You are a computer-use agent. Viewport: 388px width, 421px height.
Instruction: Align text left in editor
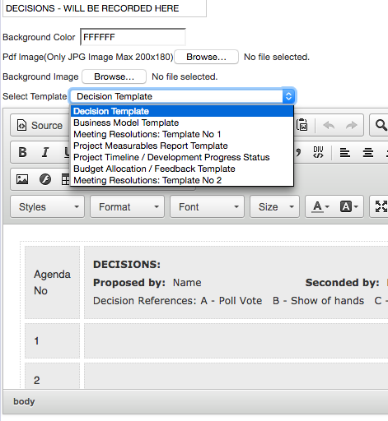click(x=344, y=152)
